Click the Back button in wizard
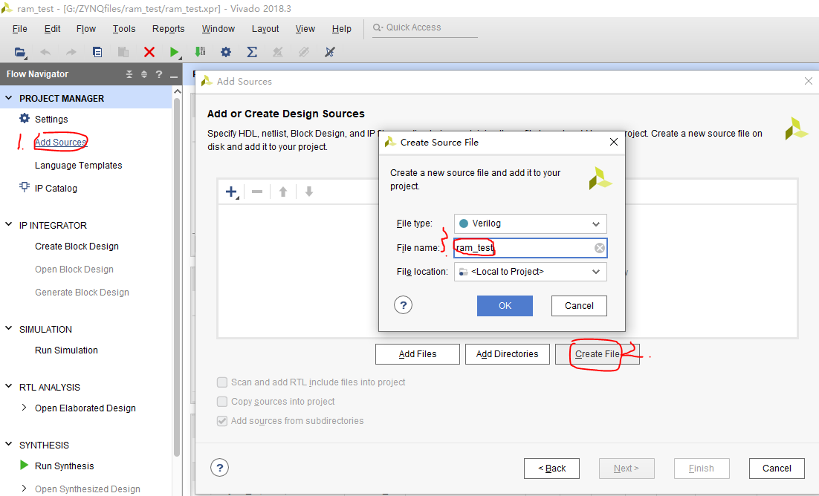Image resolution: width=819 pixels, height=496 pixels. 551,469
